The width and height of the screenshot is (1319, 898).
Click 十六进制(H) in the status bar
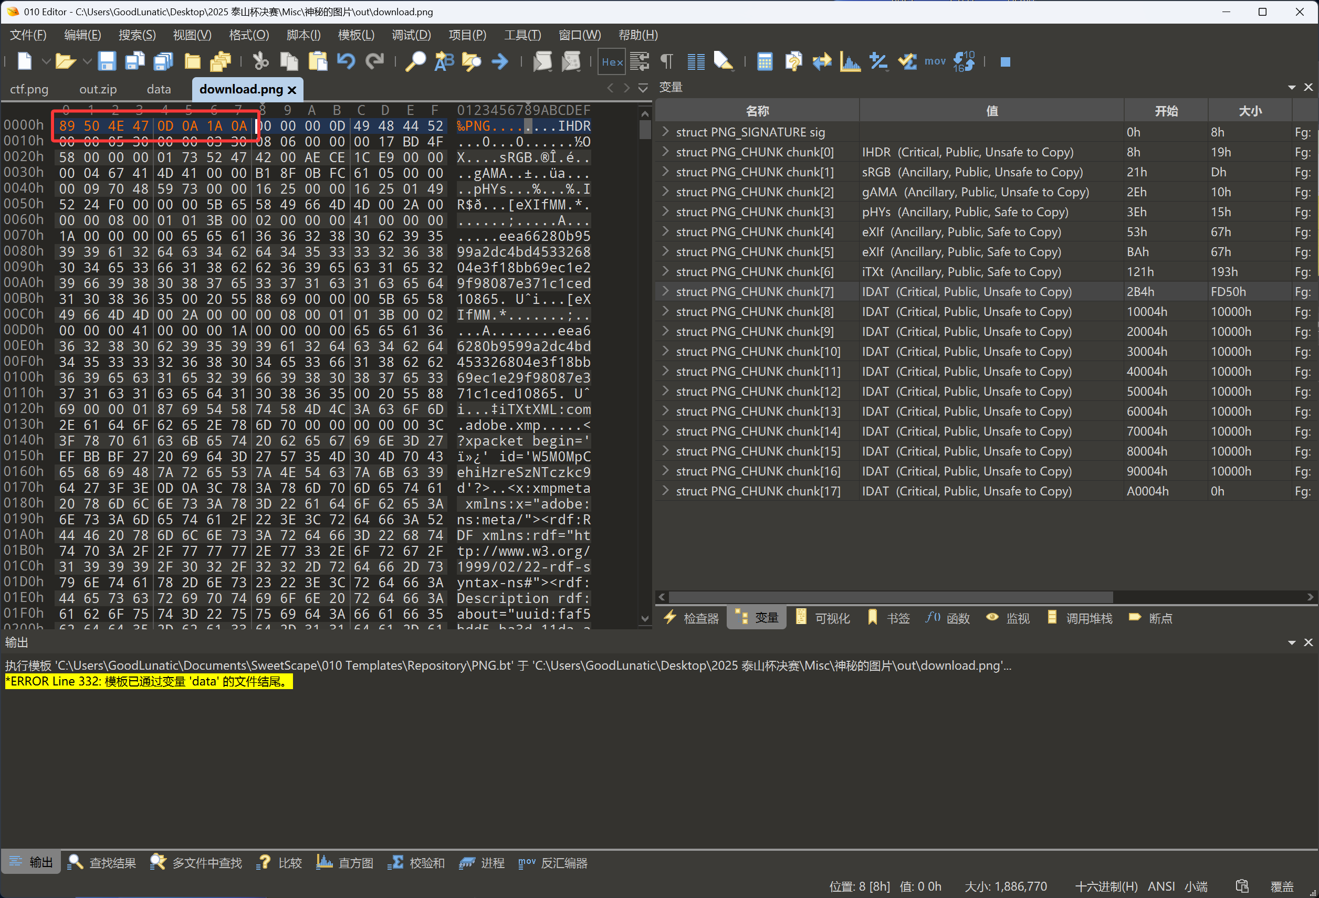tap(1106, 886)
